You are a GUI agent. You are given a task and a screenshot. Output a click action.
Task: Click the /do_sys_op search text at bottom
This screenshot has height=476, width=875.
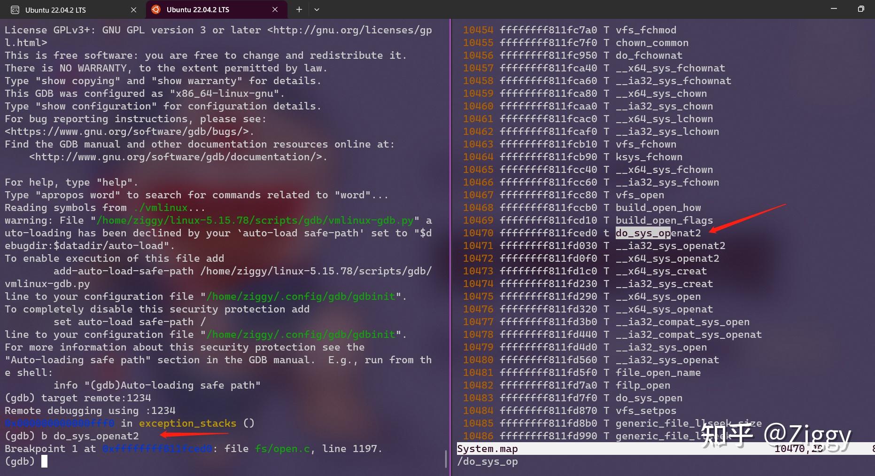click(487, 461)
